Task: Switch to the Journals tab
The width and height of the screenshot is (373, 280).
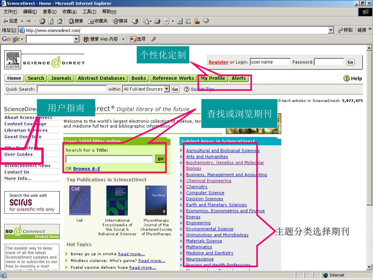Action: coord(61,78)
